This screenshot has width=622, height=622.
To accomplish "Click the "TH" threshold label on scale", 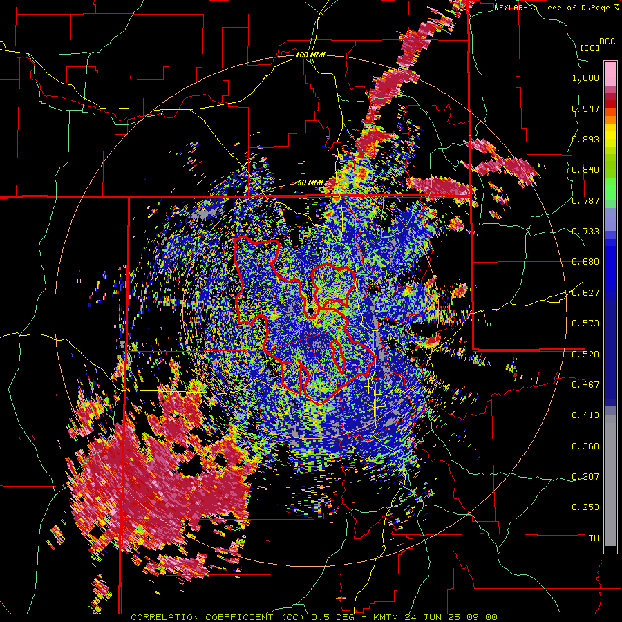I will coord(594,538).
